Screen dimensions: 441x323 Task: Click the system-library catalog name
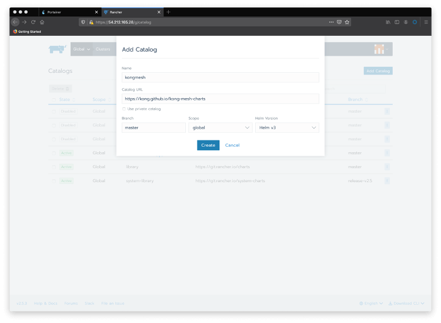(140, 181)
